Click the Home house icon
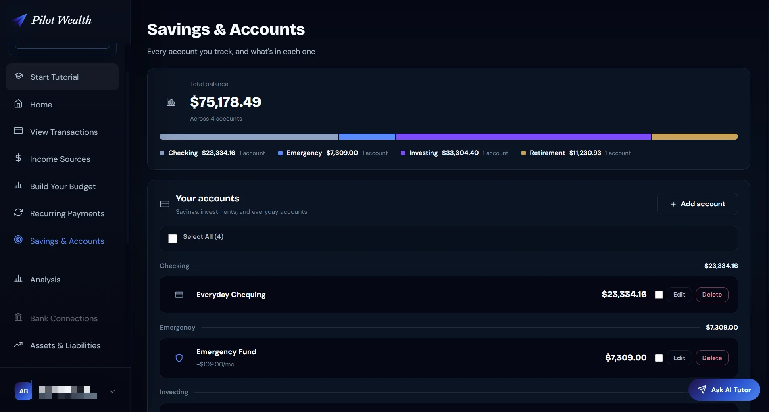This screenshot has height=412, width=769. click(18, 104)
